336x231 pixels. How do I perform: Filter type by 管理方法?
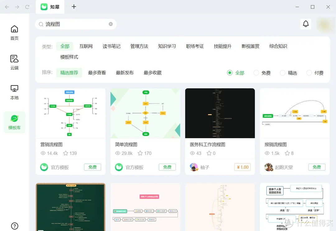click(x=139, y=46)
